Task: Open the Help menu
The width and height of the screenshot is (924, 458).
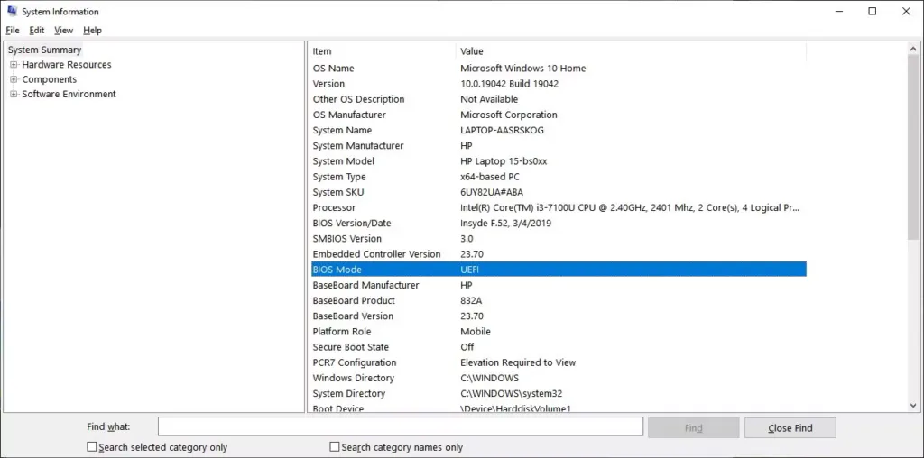Action: tap(92, 31)
